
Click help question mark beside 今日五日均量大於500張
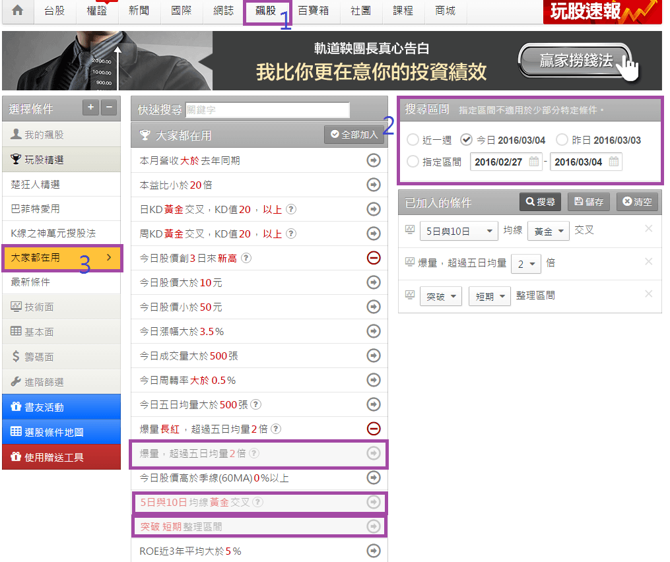click(x=256, y=404)
